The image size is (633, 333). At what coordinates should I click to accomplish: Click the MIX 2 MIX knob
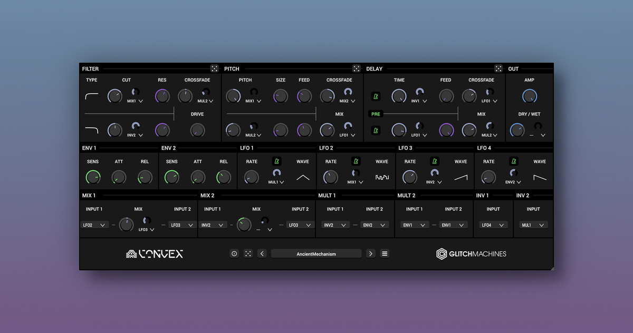[244, 225]
